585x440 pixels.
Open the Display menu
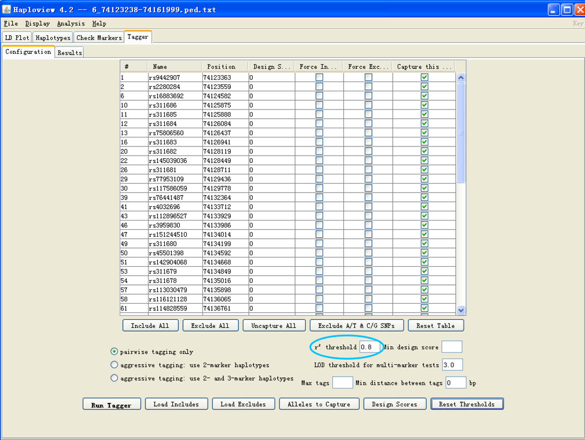tap(38, 24)
